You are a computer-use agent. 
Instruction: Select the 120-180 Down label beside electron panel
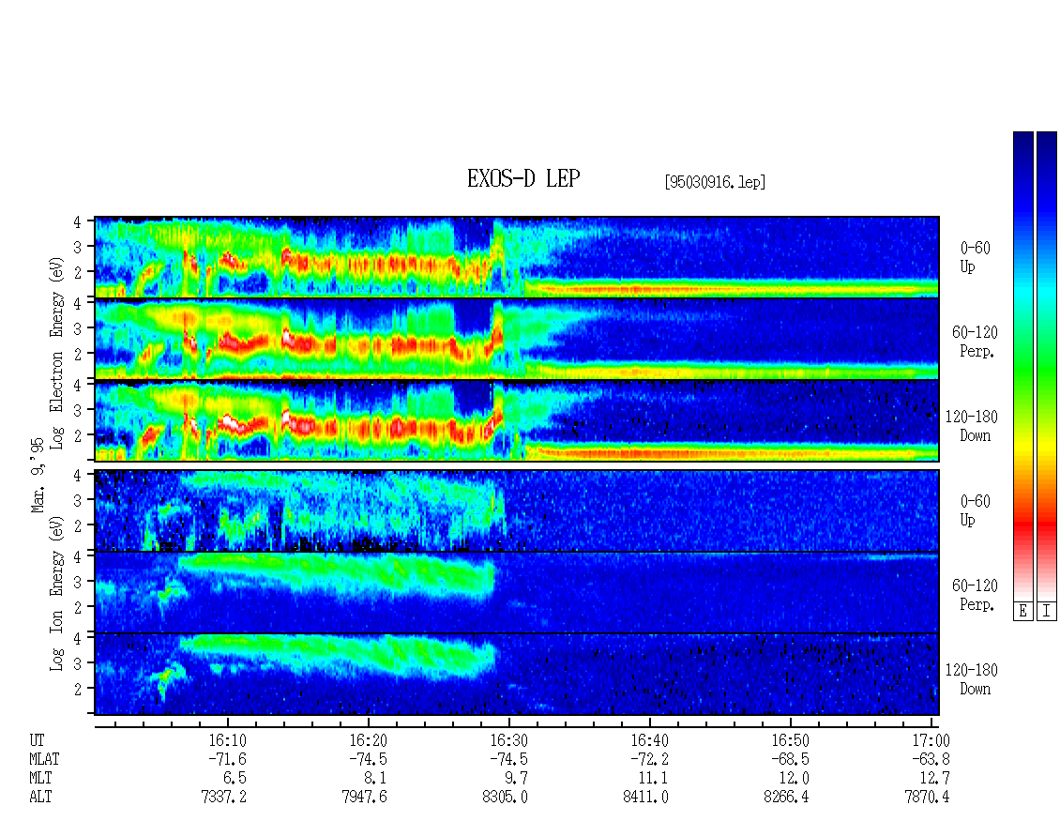click(972, 426)
